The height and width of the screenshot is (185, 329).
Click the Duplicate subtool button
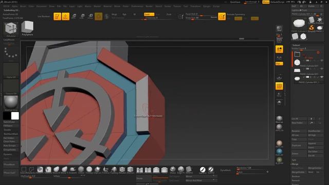[x=299, y=145]
